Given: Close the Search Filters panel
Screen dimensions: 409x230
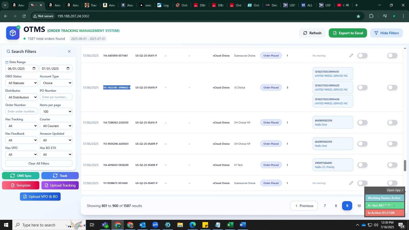Looking at the screenshot, I should 69,51.
